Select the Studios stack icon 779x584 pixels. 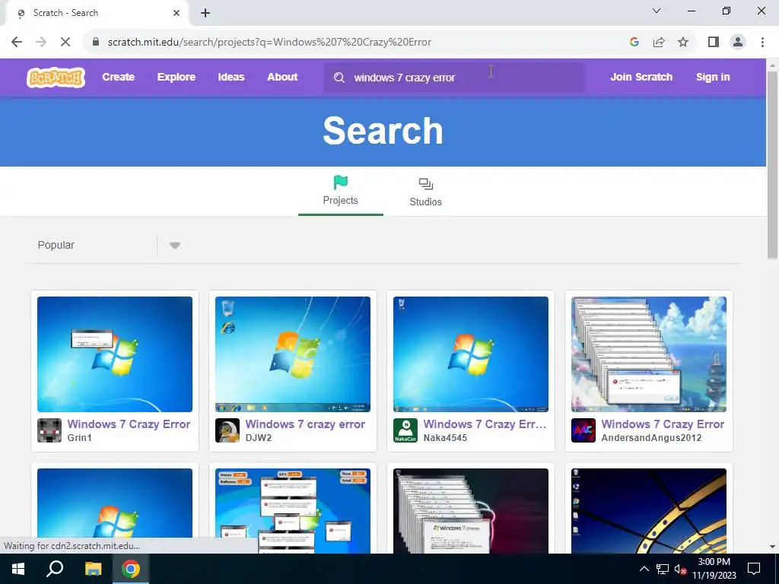pos(426,184)
